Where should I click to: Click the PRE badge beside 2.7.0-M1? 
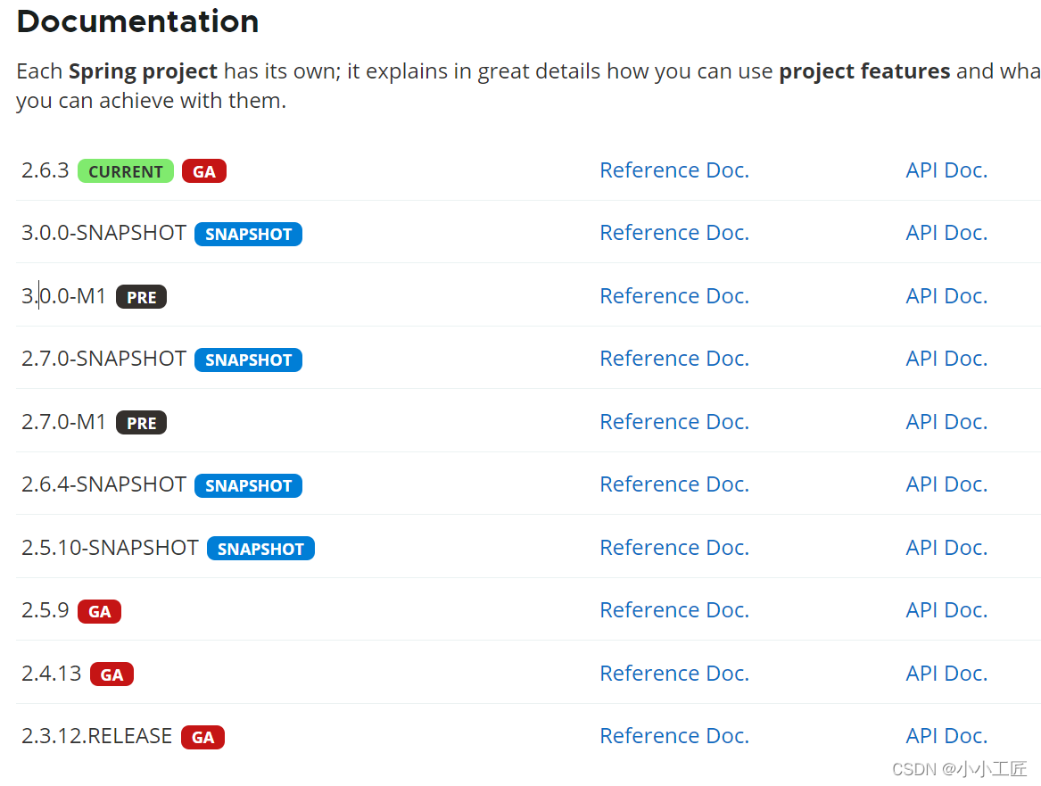click(x=141, y=423)
